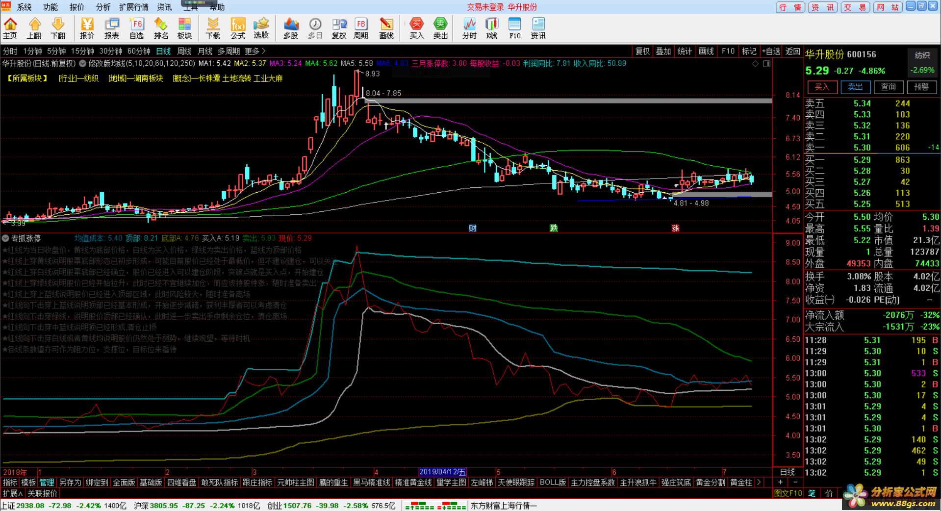Open the 排名 ranking icon
941x511 pixels.
click(x=161, y=28)
